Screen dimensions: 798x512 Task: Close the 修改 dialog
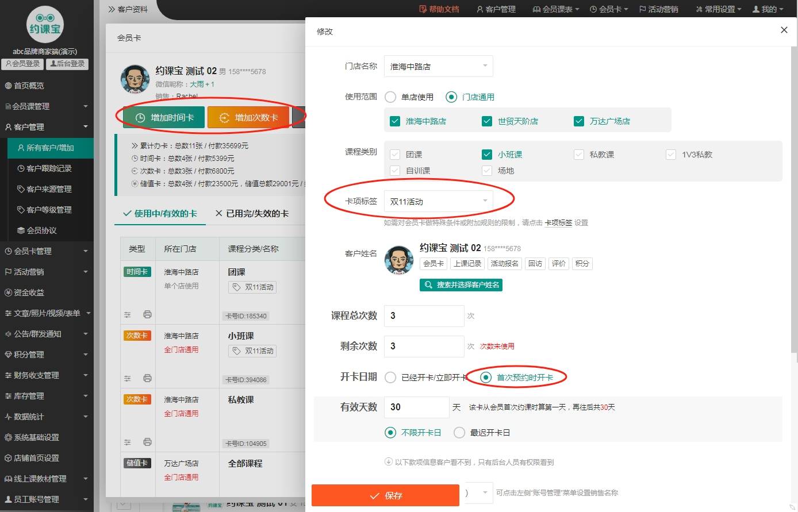(x=784, y=30)
